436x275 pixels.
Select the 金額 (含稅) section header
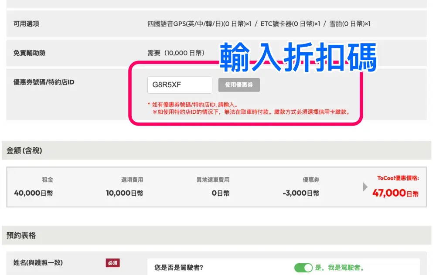(x=24, y=151)
